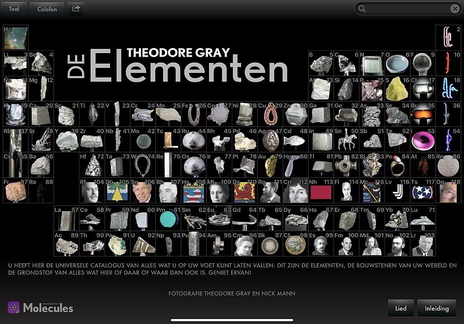Select the Argon (18) blue glow tile

pyautogui.click(x=448, y=88)
